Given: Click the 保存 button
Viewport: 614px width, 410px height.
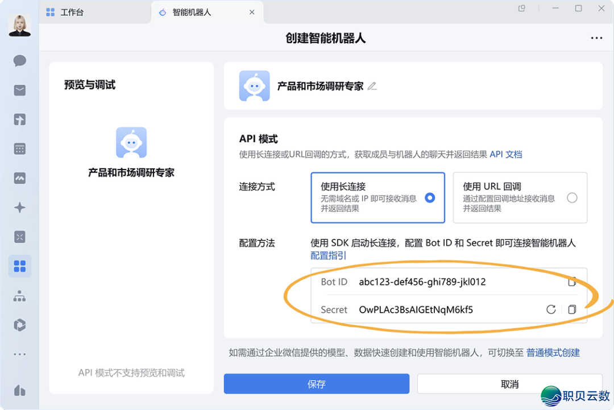Looking at the screenshot, I should click(x=316, y=384).
